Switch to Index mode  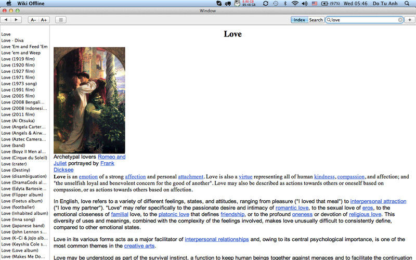[x=300, y=20]
